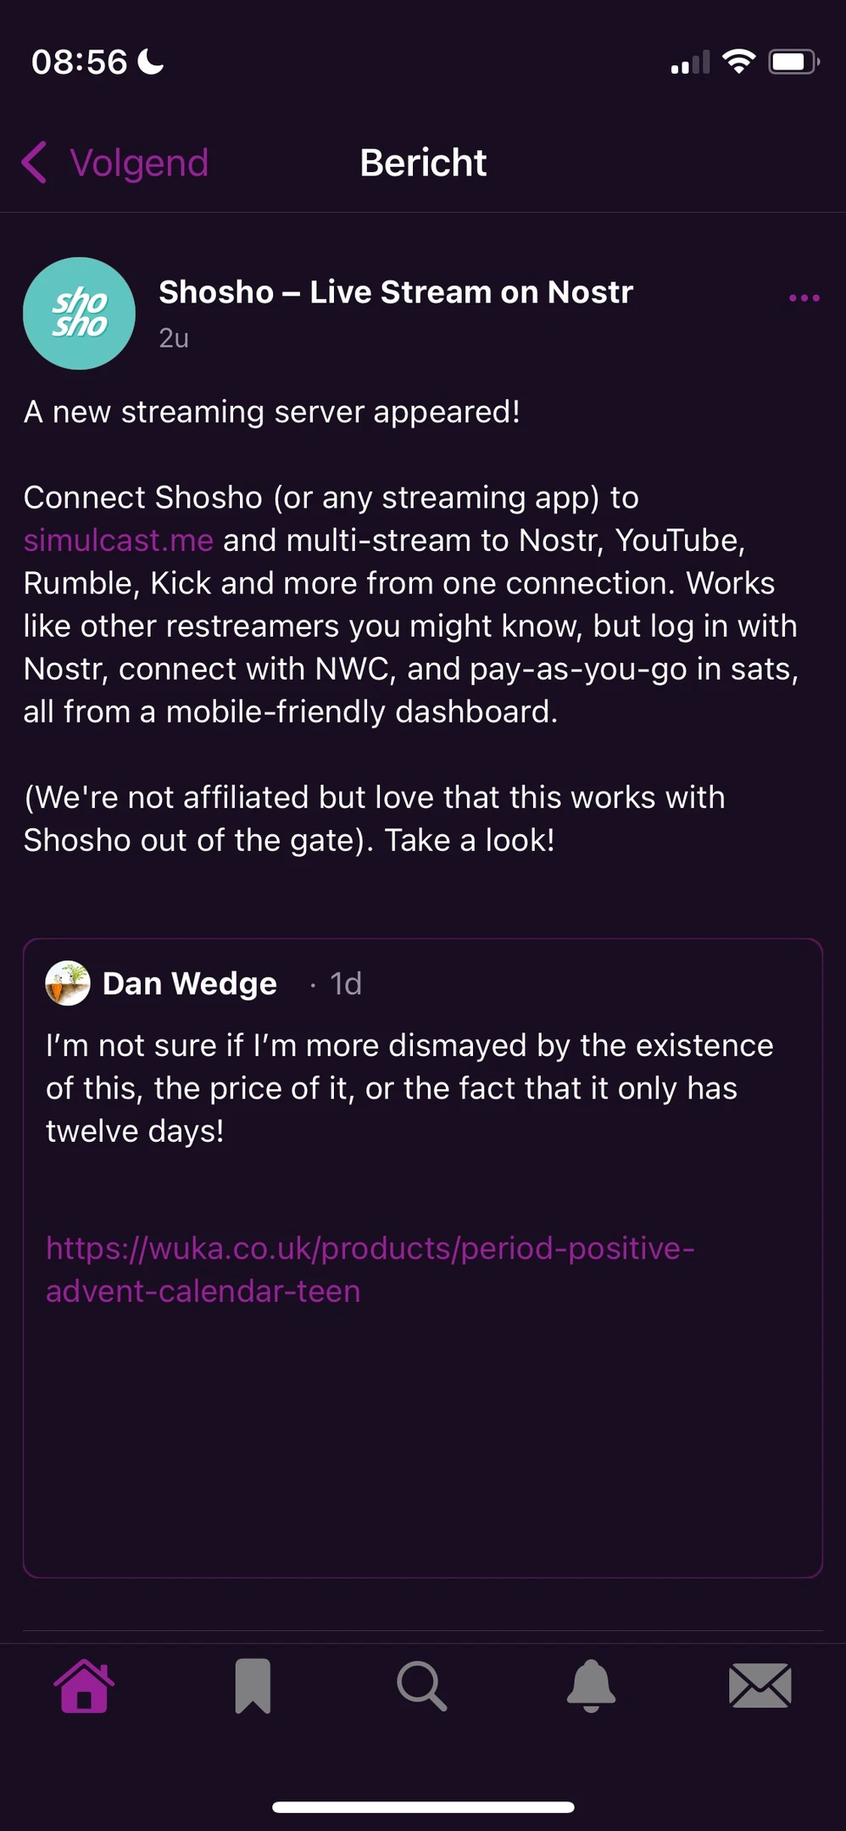This screenshot has width=846, height=1831.
Task: Open the simulcast.me link
Action: pyautogui.click(x=119, y=541)
